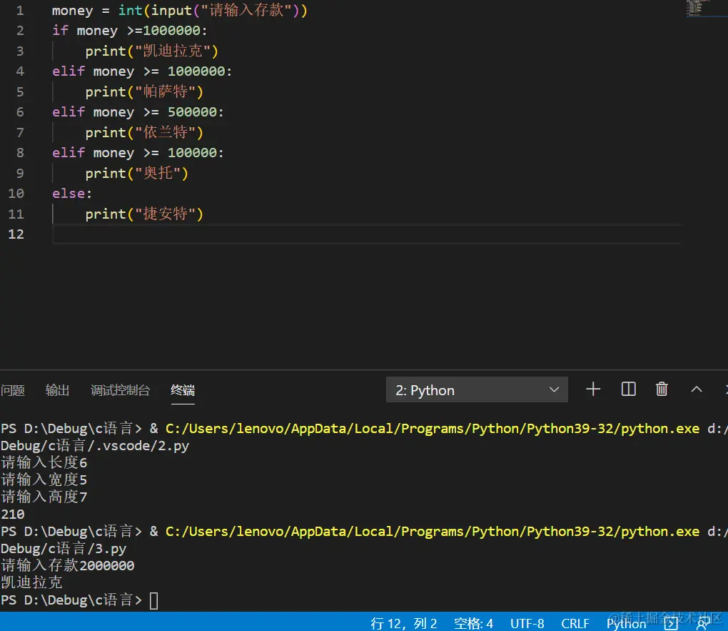Change indentation via '空格: 4'
This screenshot has width=728, height=631.
coord(474,623)
